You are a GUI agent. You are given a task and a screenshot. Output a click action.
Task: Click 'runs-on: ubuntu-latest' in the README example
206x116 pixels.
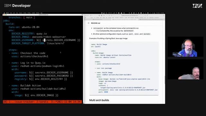[x=105, y=57]
